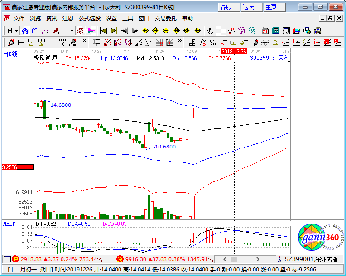Select the hand pan tool
The height and width of the screenshot is (276, 346).
tap(210, 31)
